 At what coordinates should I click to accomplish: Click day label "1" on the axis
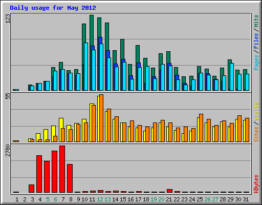tap(17, 199)
